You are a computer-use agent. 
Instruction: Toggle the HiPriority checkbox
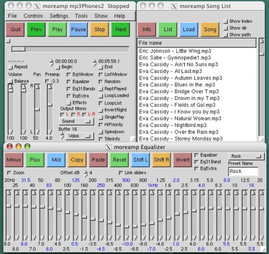[101, 125]
